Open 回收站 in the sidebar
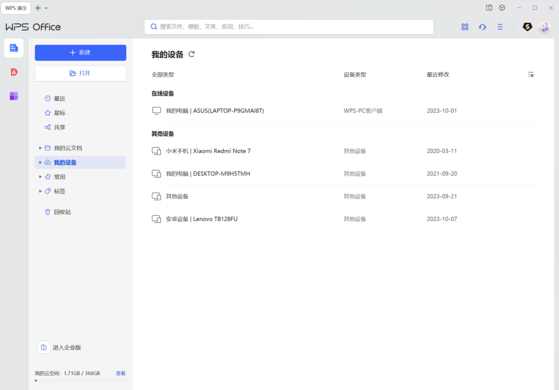559x390 pixels. tap(62, 212)
